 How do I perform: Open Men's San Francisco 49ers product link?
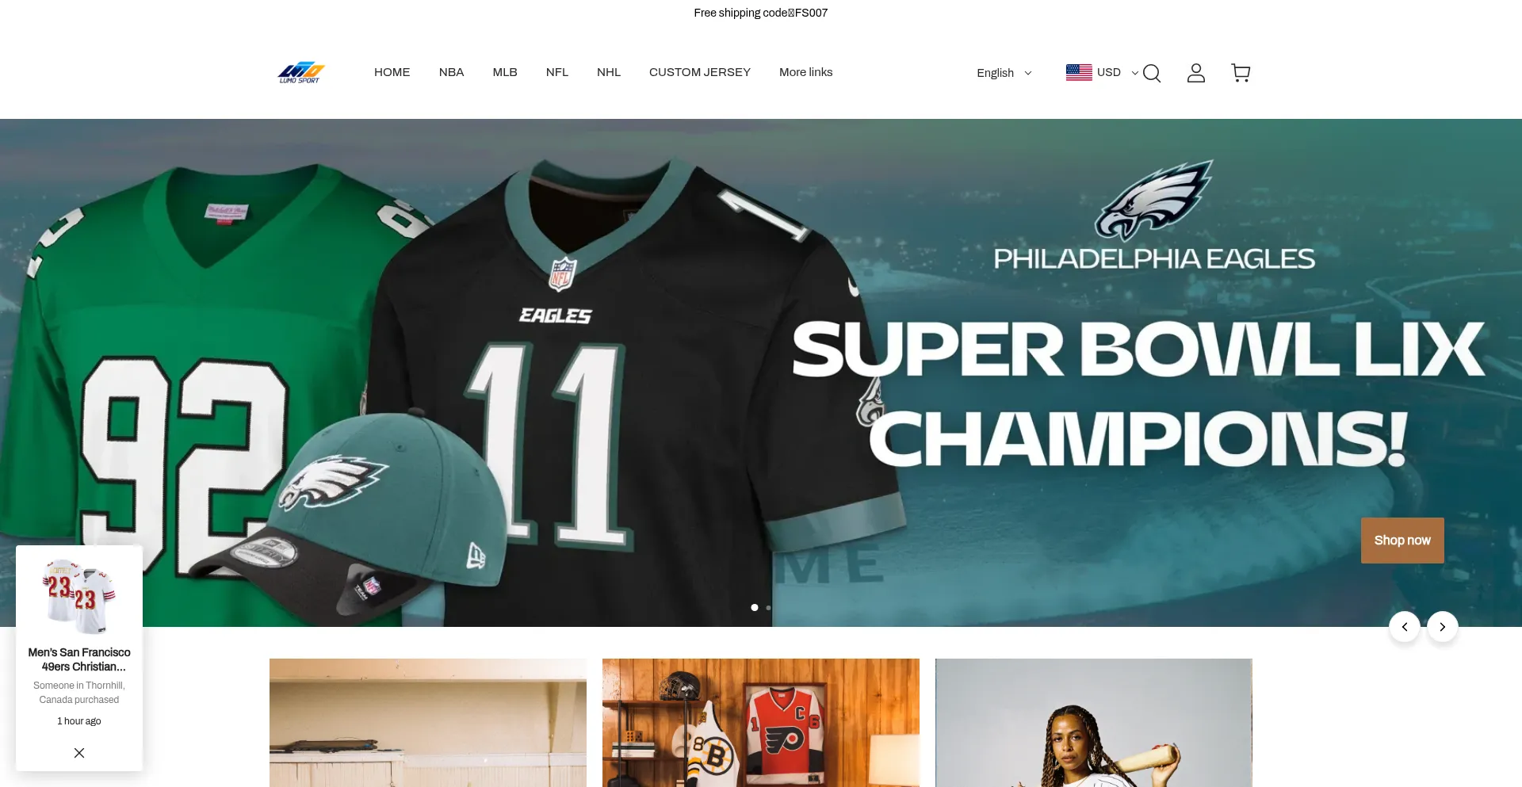(79, 659)
